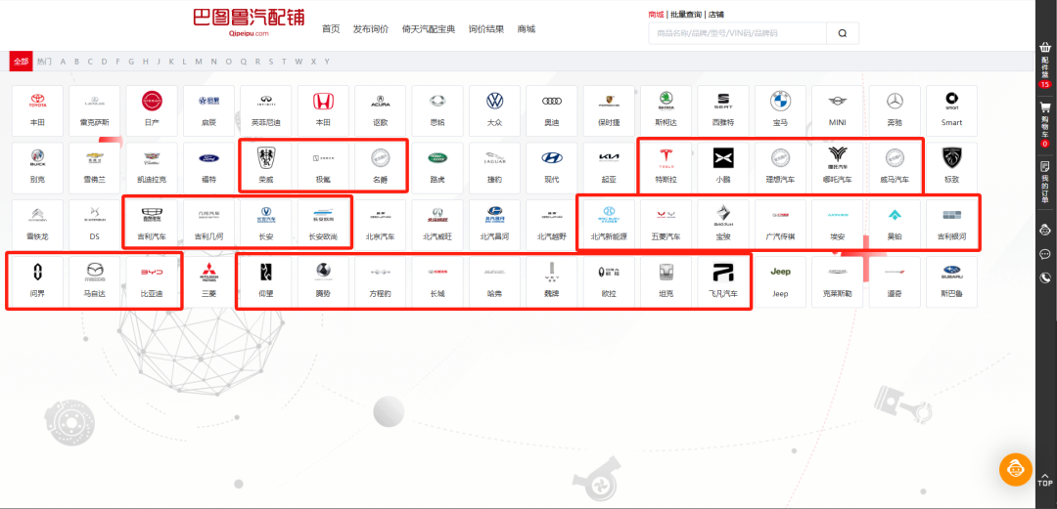Viewport: 1057px width, 509px height.
Task: Switch search scope to 店铺
Action: [x=715, y=14]
